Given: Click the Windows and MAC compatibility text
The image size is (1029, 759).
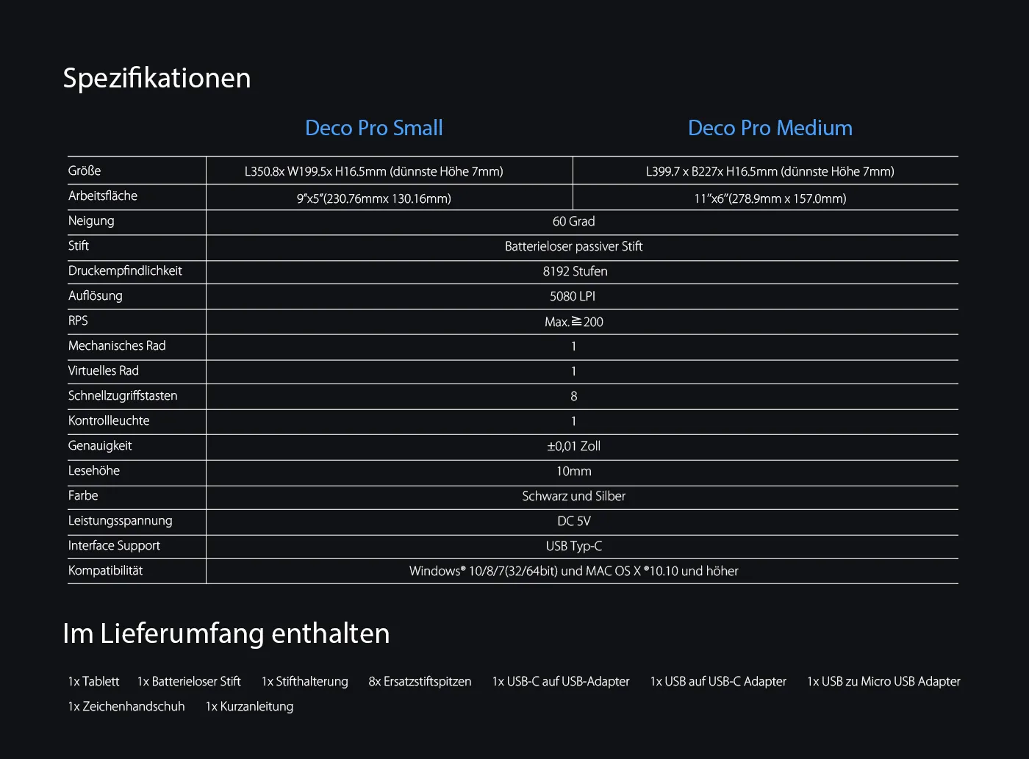Looking at the screenshot, I should [x=573, y=571].
